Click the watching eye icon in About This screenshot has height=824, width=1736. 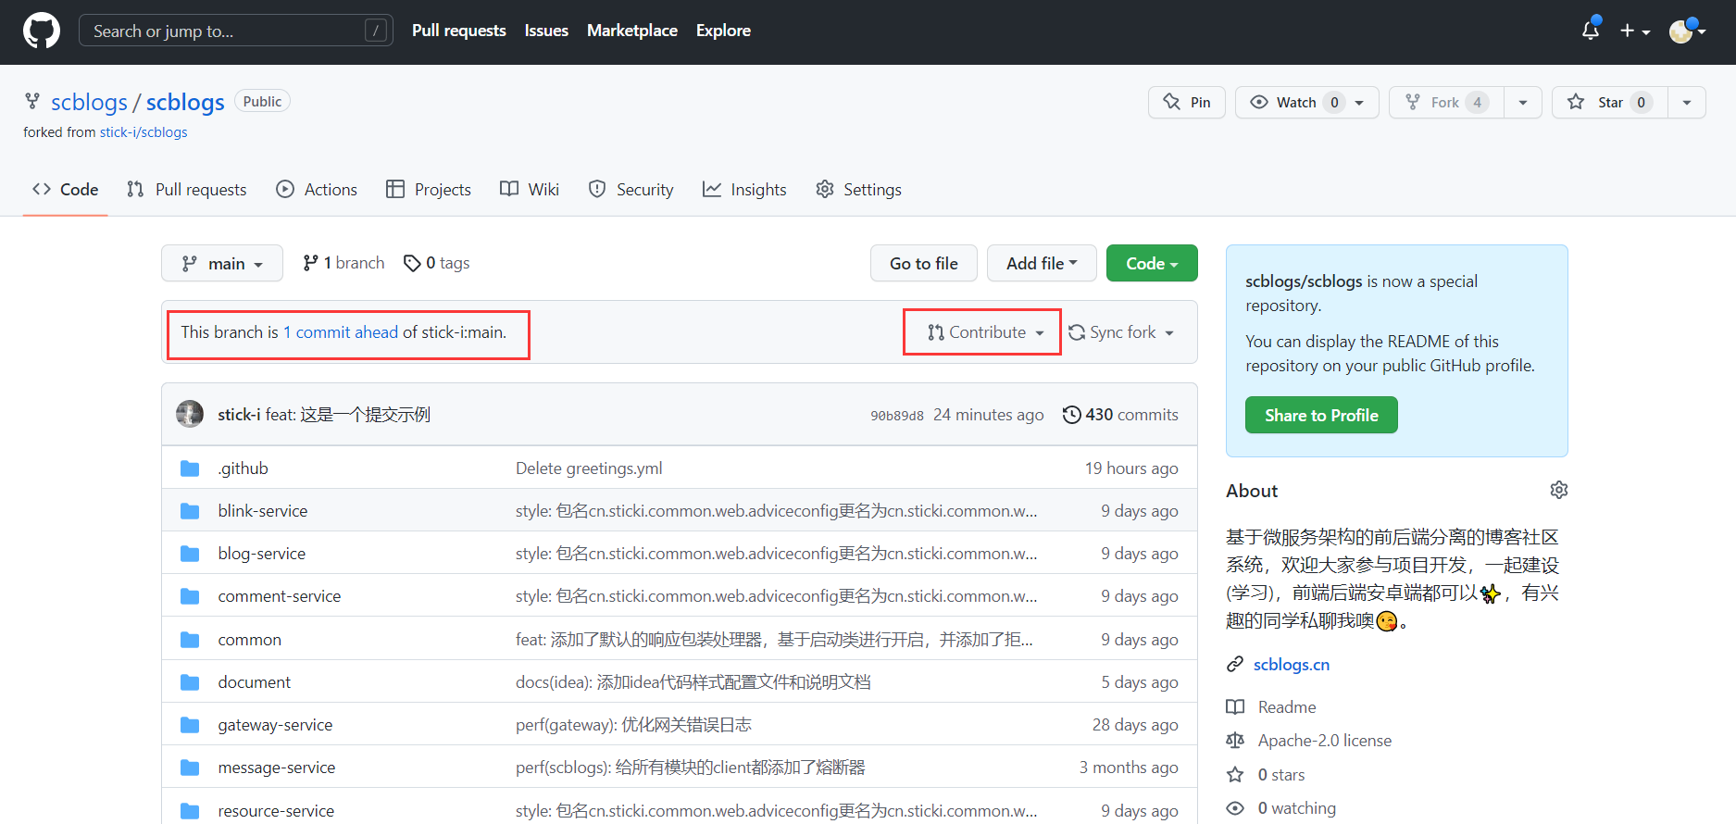[x=1235, y=808]
